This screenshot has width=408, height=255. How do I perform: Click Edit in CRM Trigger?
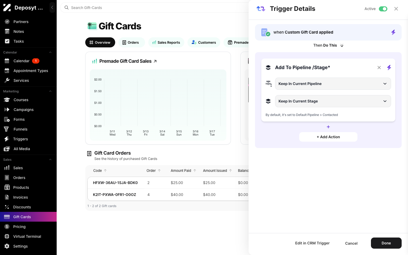[x=312, y=243]
